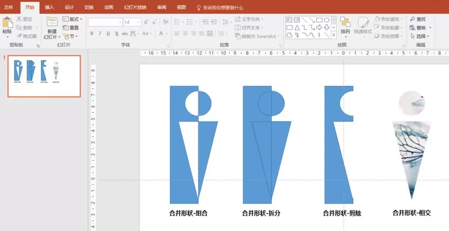Viewport: 449px width, 231px height.
Task: Select the Format Painter (格式刷) tool
Action: tap(26, 36)
